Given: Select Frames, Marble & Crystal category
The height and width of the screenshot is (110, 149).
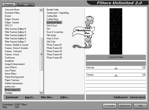Looking at the screenshot, I should click(16, 45).
